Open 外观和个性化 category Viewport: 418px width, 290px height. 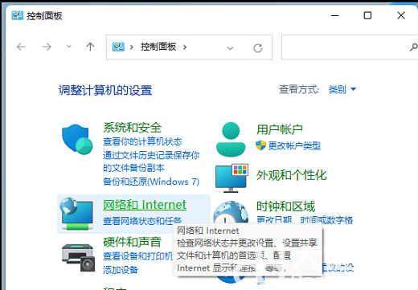pos(291,175)
